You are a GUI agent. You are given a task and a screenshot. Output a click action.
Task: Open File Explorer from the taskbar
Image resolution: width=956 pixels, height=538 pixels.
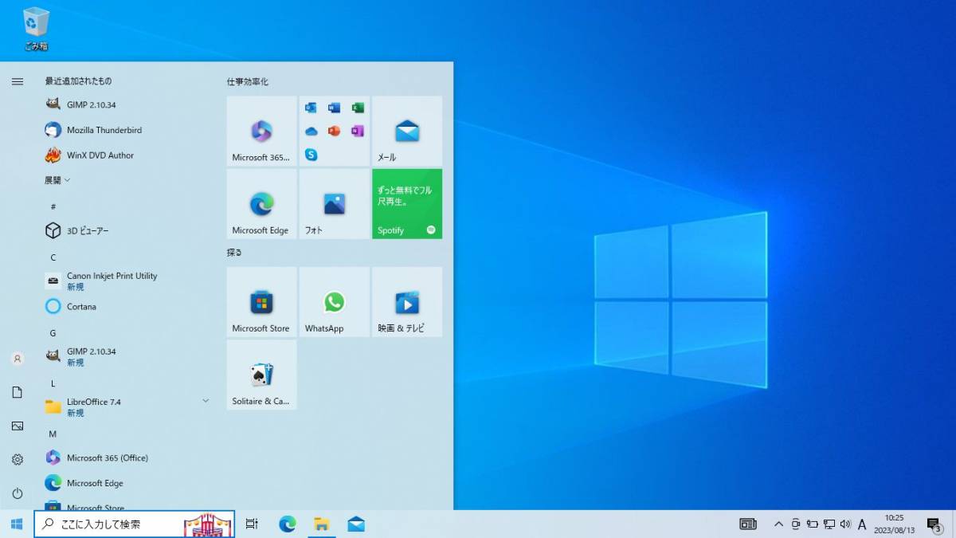point(322,524)
